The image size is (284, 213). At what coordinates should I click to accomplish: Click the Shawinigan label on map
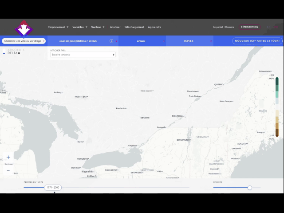click(x=193, y=91)
